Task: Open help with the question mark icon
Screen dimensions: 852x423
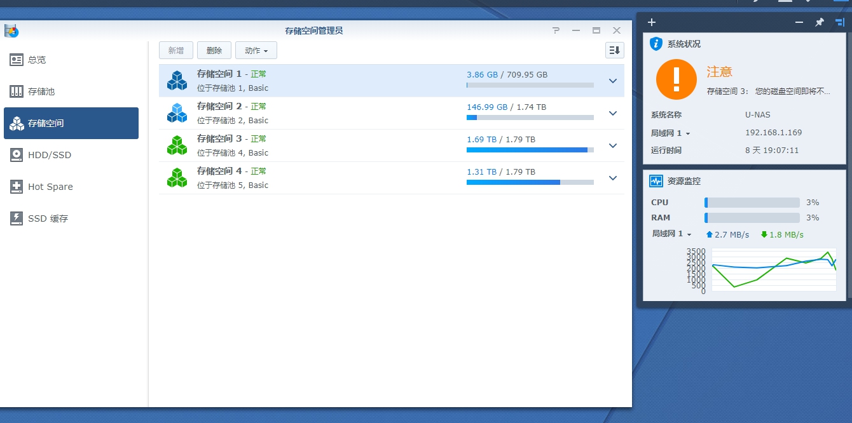Action: (x=556, y=30)
